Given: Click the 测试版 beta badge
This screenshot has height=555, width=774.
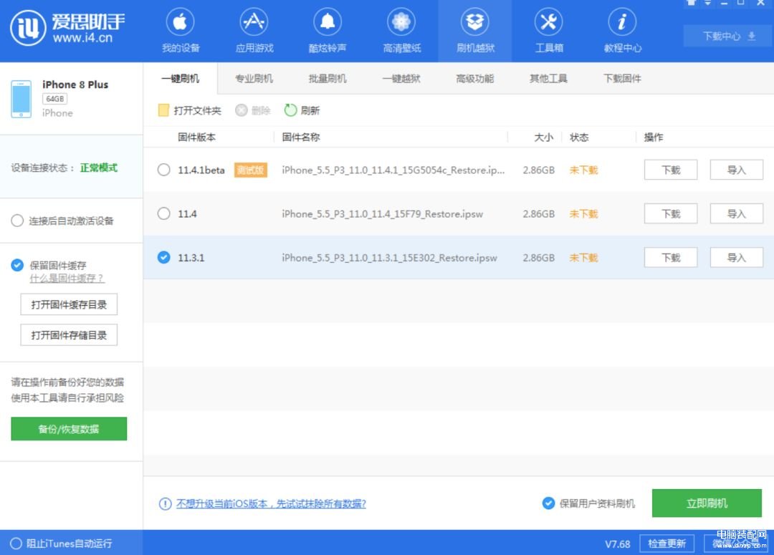Looking at the screenshot, I should click(x=250, y=170).
